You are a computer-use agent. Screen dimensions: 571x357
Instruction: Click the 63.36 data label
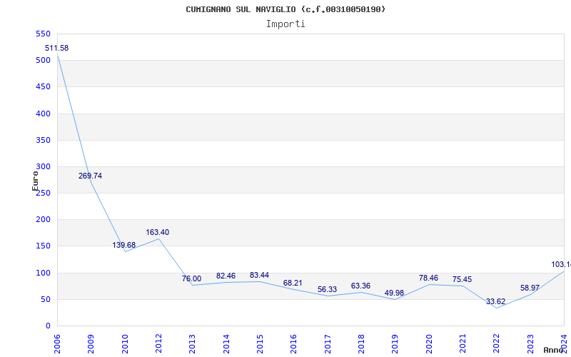tap(360, 286)
